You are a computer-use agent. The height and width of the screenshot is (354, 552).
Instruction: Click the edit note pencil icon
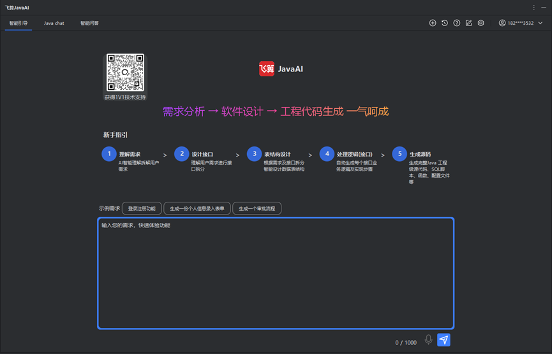click(x=468, y=23)
